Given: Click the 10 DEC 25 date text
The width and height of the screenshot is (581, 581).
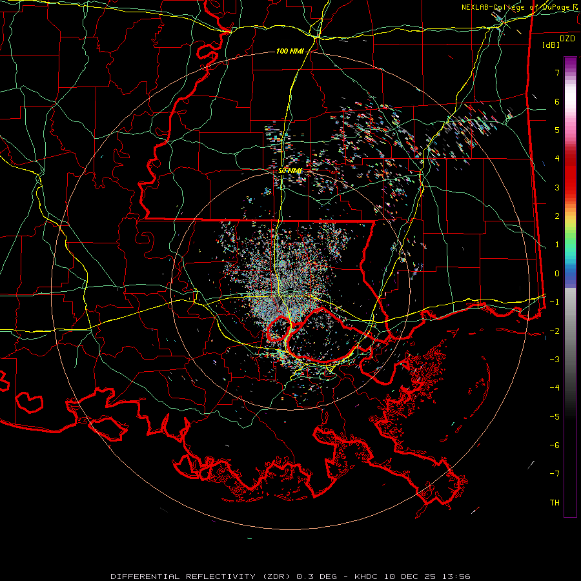Looking at the screenshot, I should click(x=409, y=576).
